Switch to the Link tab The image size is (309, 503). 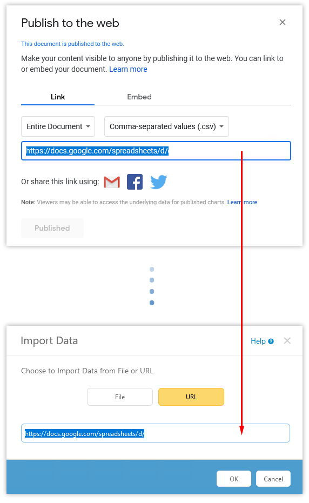58,97
